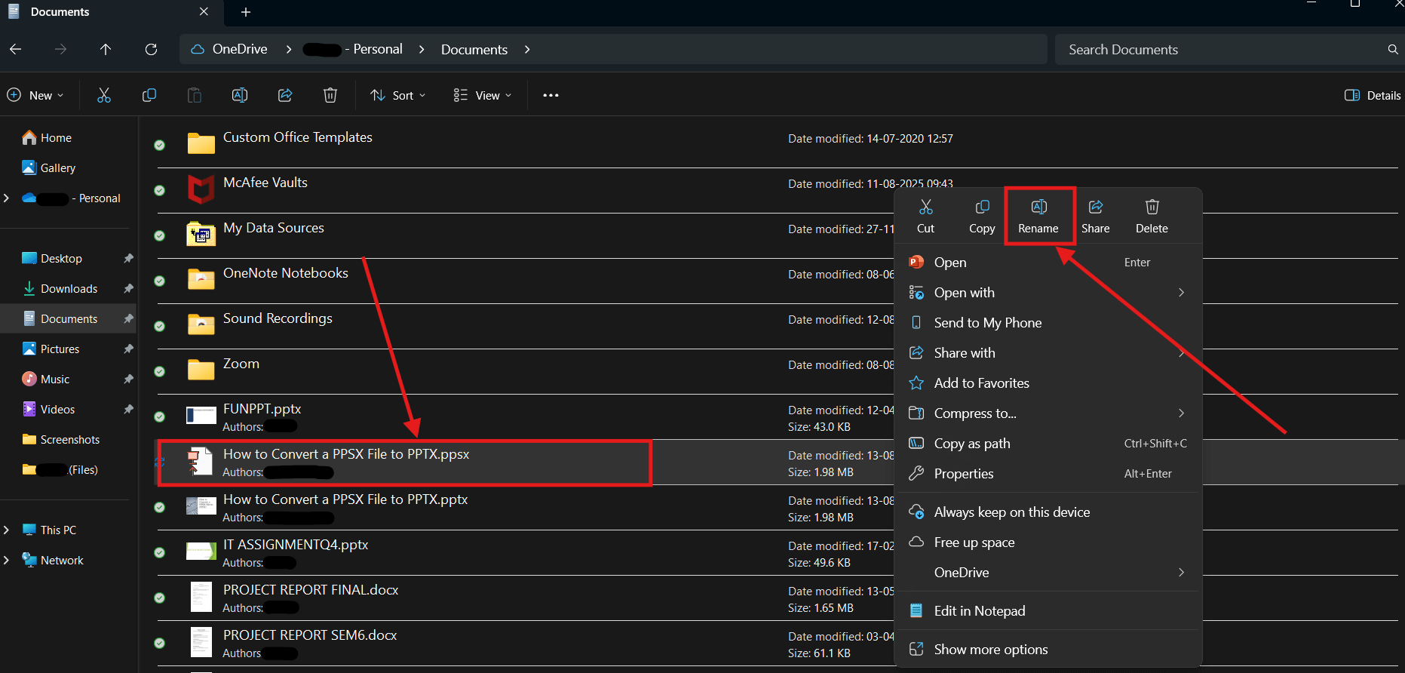Click the Copy icon in the toolbar
The height and width of the screenshot is (673, 1405).
149,95
